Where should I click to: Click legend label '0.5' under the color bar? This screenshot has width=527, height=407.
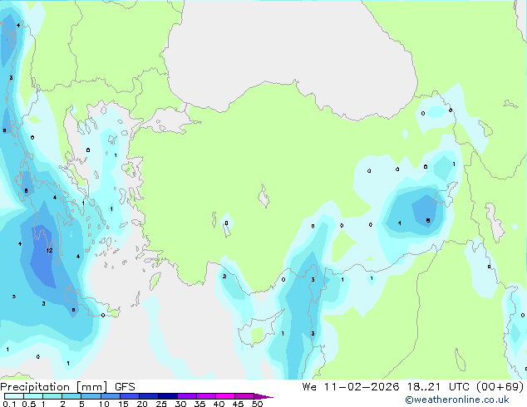point(28,404)
